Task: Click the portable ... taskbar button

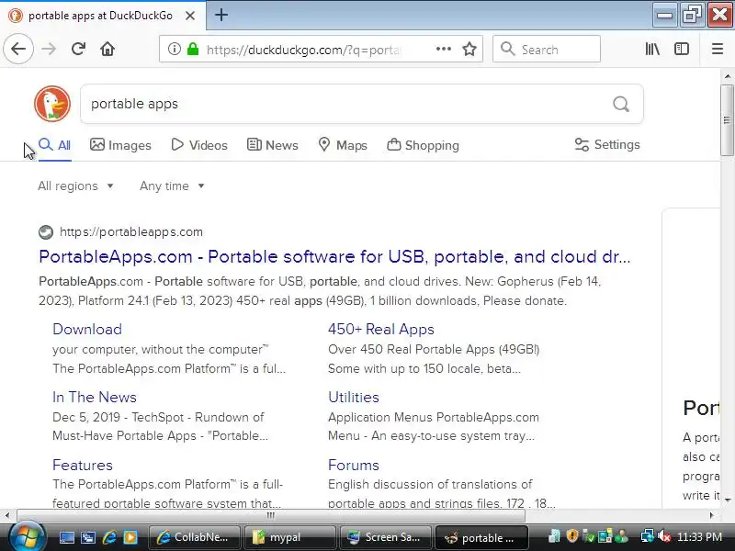Action: pos(481,537)
